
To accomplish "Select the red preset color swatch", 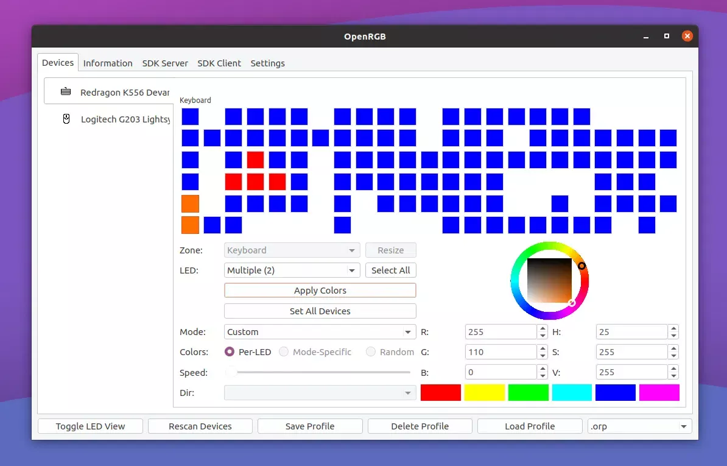I will pyautogui.click(x=440, y=392).
